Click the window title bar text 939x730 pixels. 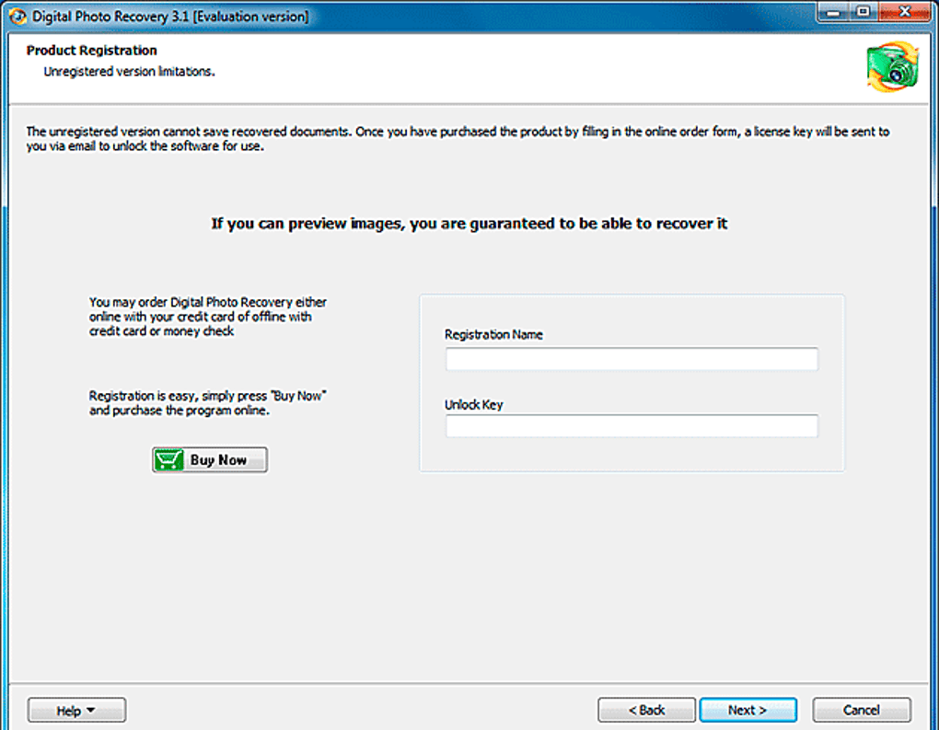point(171,17)
